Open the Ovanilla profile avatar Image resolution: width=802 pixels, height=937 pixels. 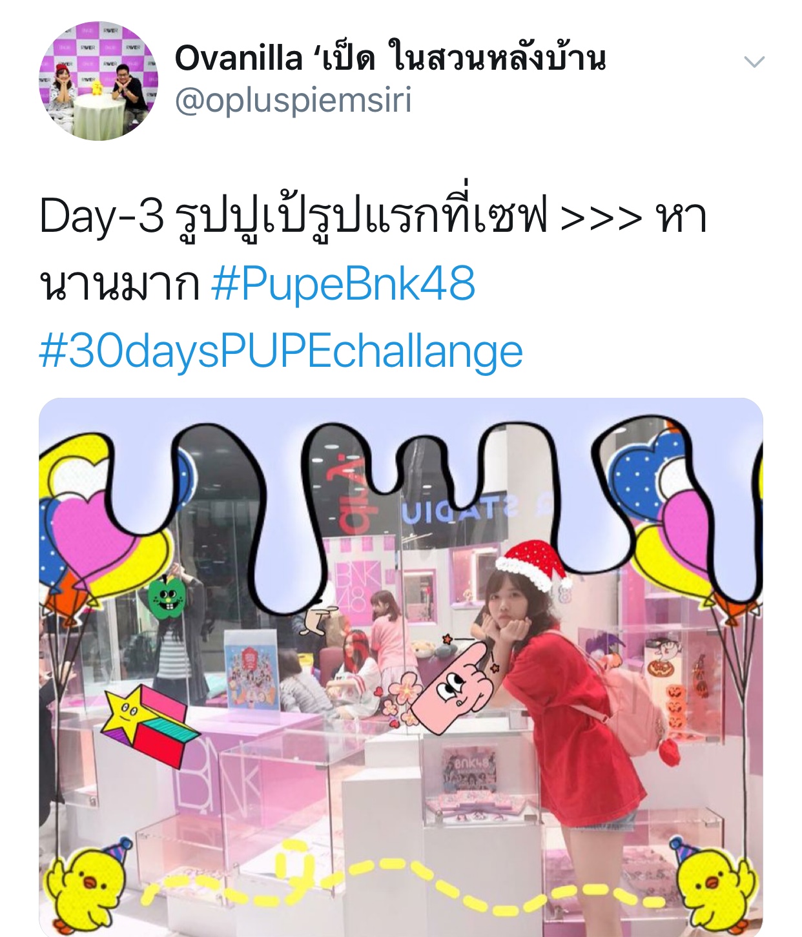99,81
